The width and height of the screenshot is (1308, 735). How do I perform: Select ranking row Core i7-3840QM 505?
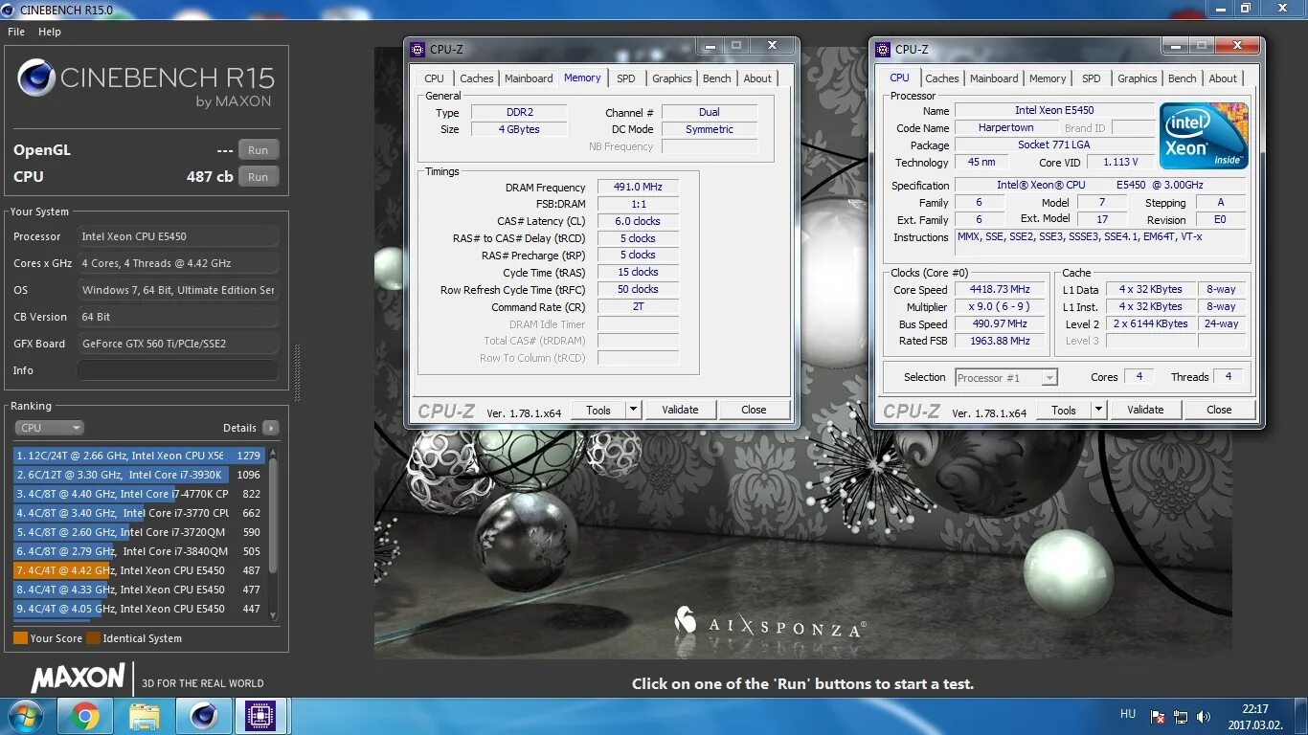click(138, 551)
